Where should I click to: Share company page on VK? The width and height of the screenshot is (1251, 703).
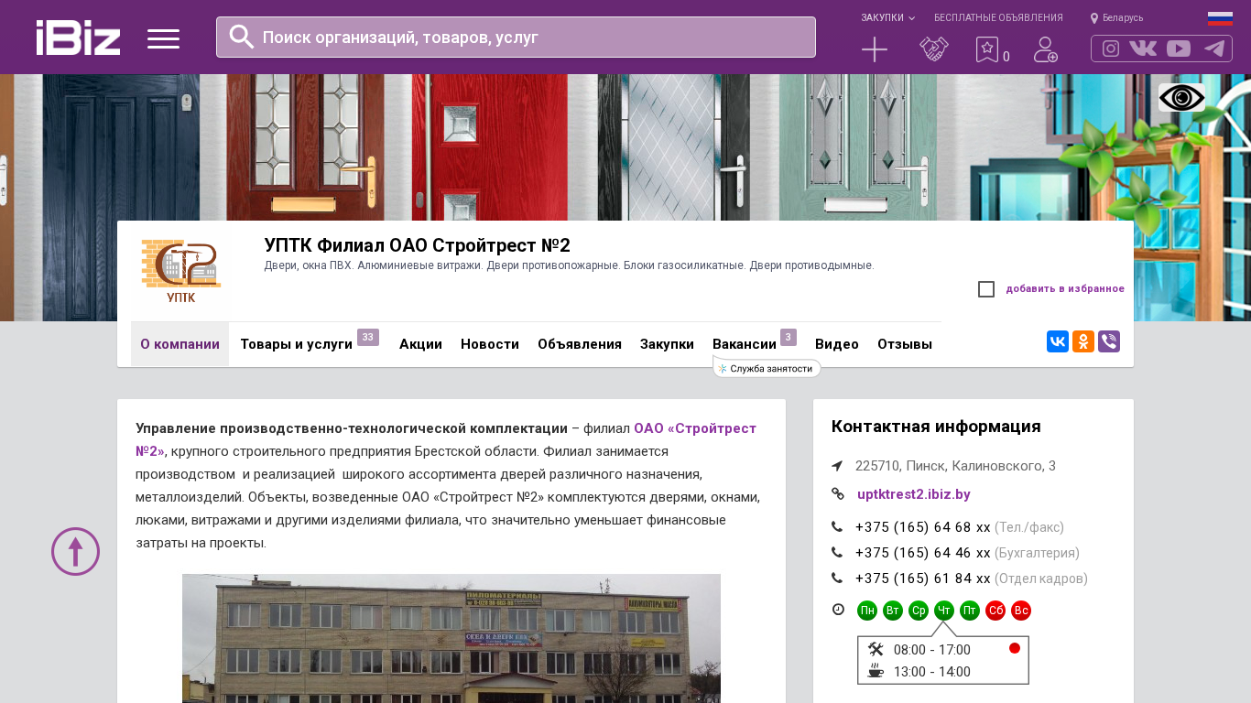(x=1058, y=341)
